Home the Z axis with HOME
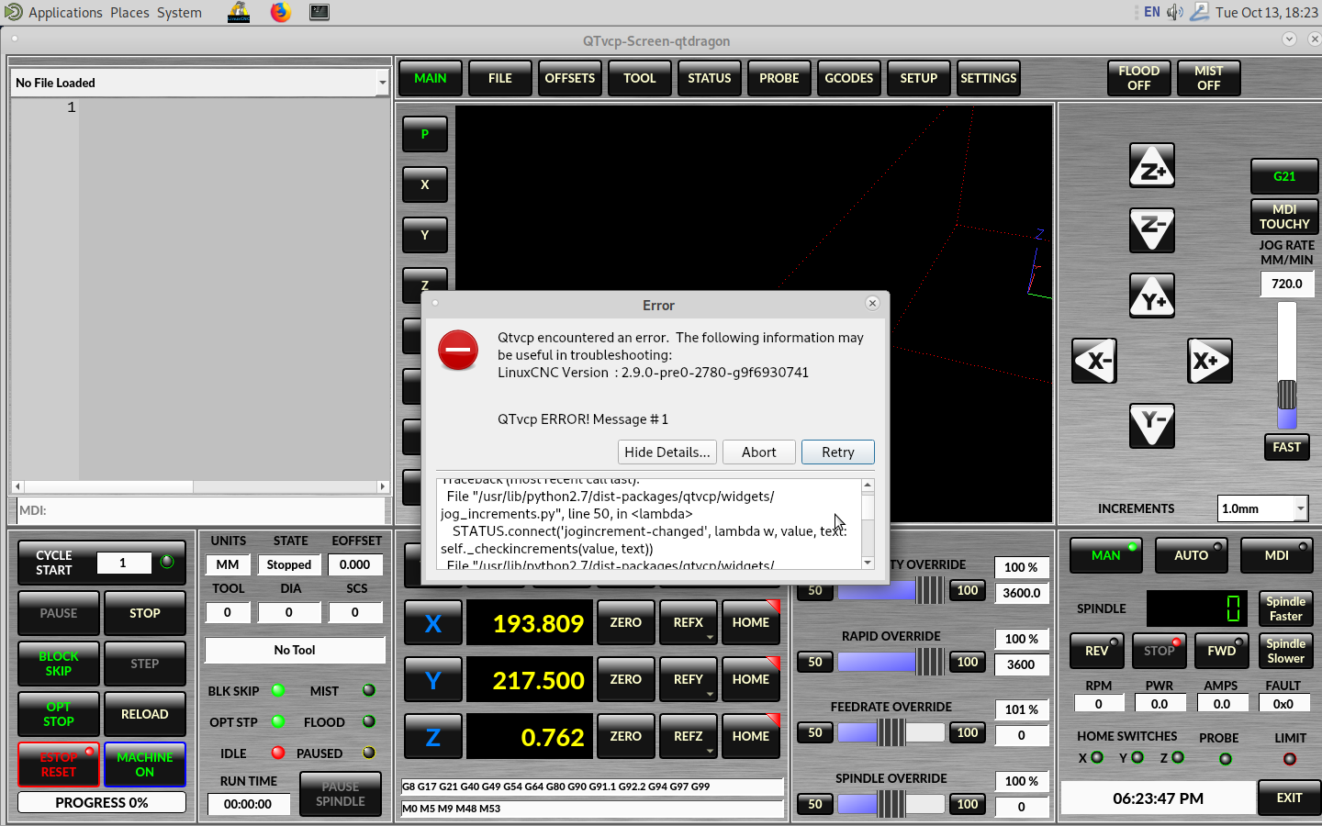Image resolution: width=1322 pixels, height=826 pixels. coord(751,738)
